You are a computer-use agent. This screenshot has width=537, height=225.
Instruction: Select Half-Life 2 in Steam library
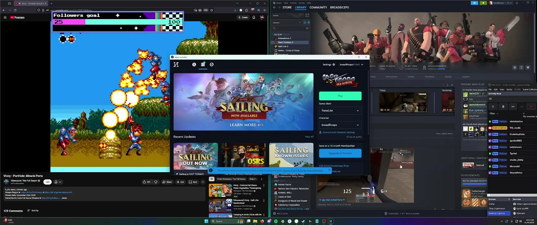283,47
